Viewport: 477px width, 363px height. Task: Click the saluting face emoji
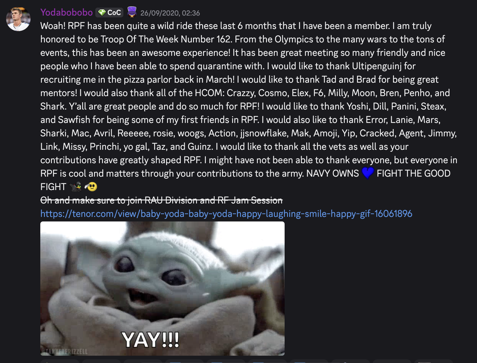coord(91,186)
